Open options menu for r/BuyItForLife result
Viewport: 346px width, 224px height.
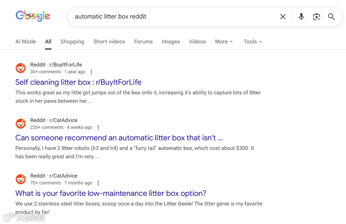pos(91,72)
